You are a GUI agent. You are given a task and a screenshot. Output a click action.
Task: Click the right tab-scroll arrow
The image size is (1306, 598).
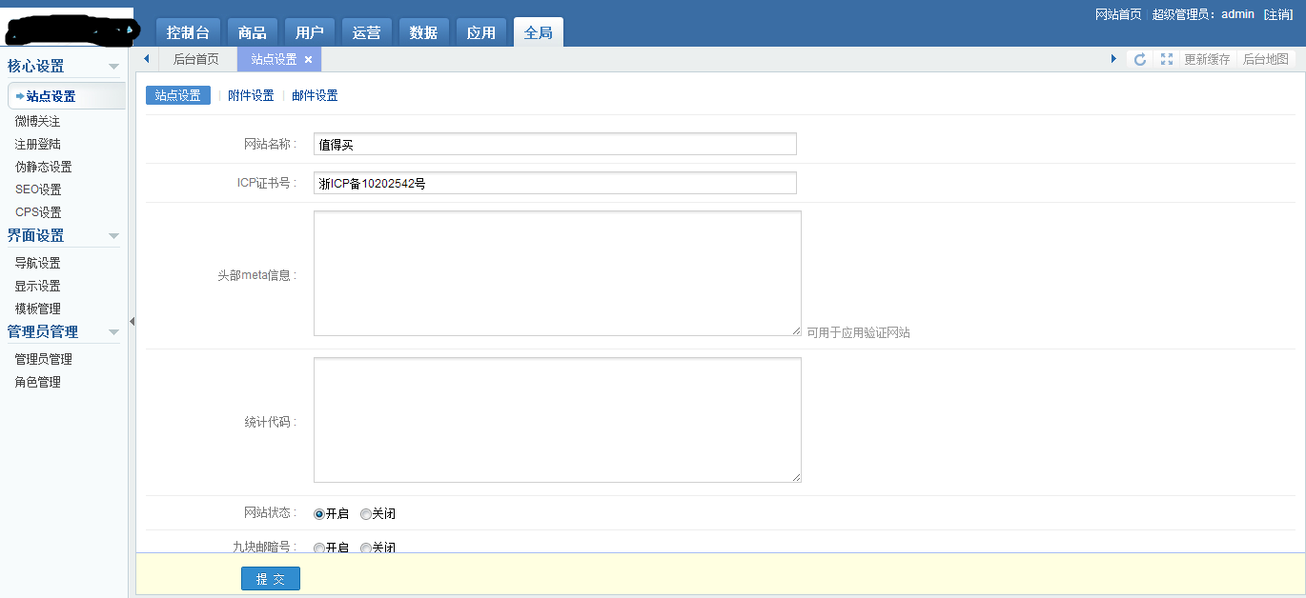click(x=1113, y=59)
